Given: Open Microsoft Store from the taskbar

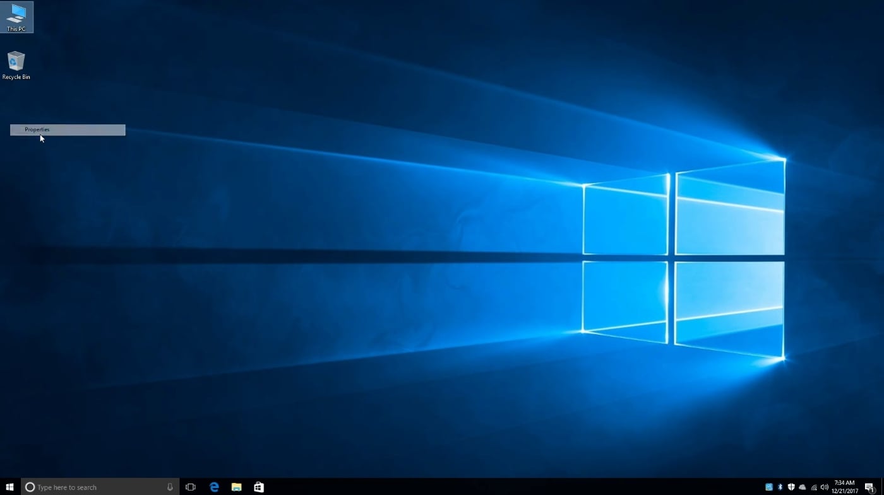Looking at the screenshot, I should point(258,487).
